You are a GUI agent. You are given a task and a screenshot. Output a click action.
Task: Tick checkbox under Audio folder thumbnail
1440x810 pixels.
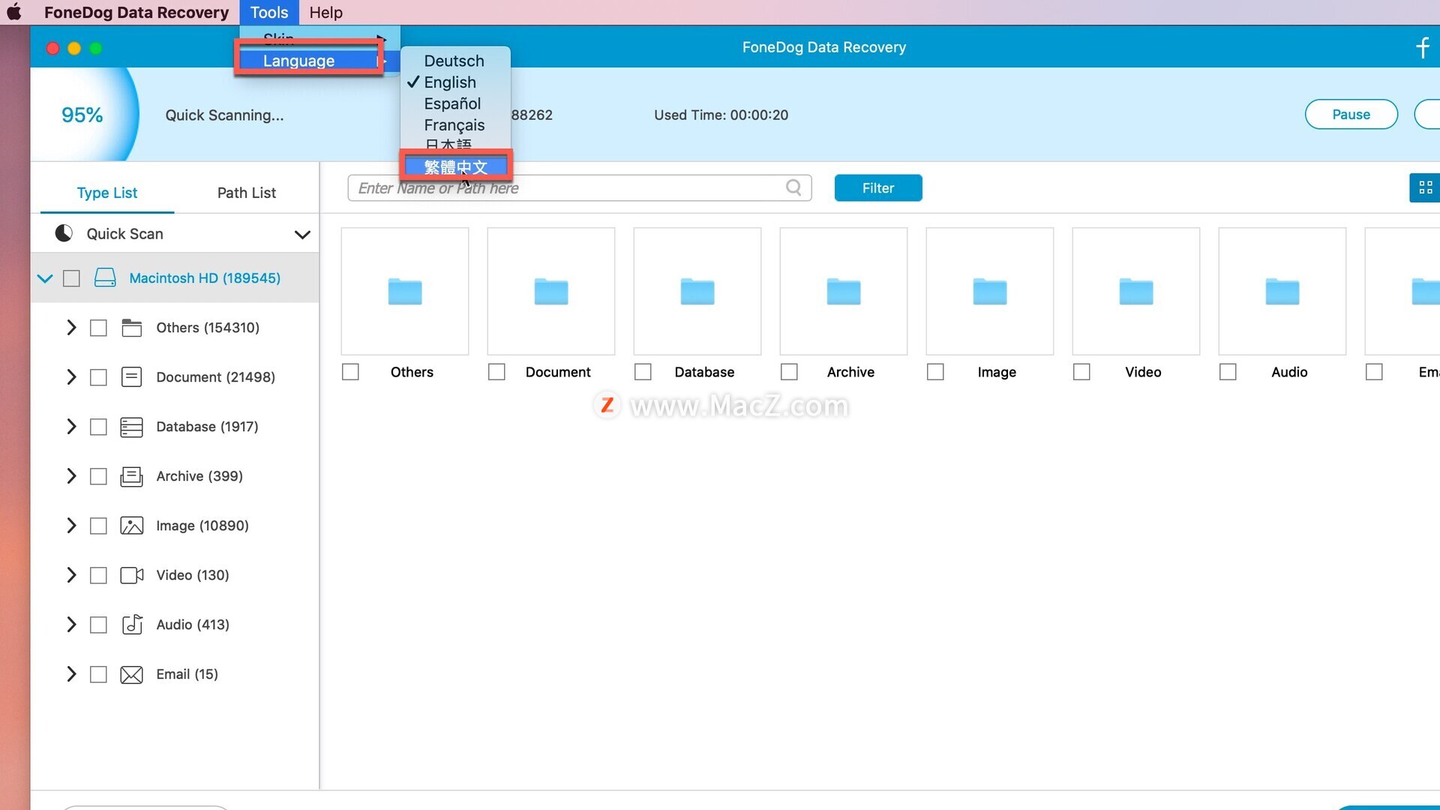pyautogui.click(x=1228, y=372)
